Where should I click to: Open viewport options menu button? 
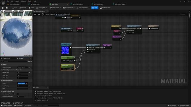point(2,12)
